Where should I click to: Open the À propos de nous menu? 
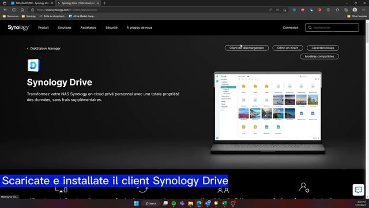[x=140, y=28]
